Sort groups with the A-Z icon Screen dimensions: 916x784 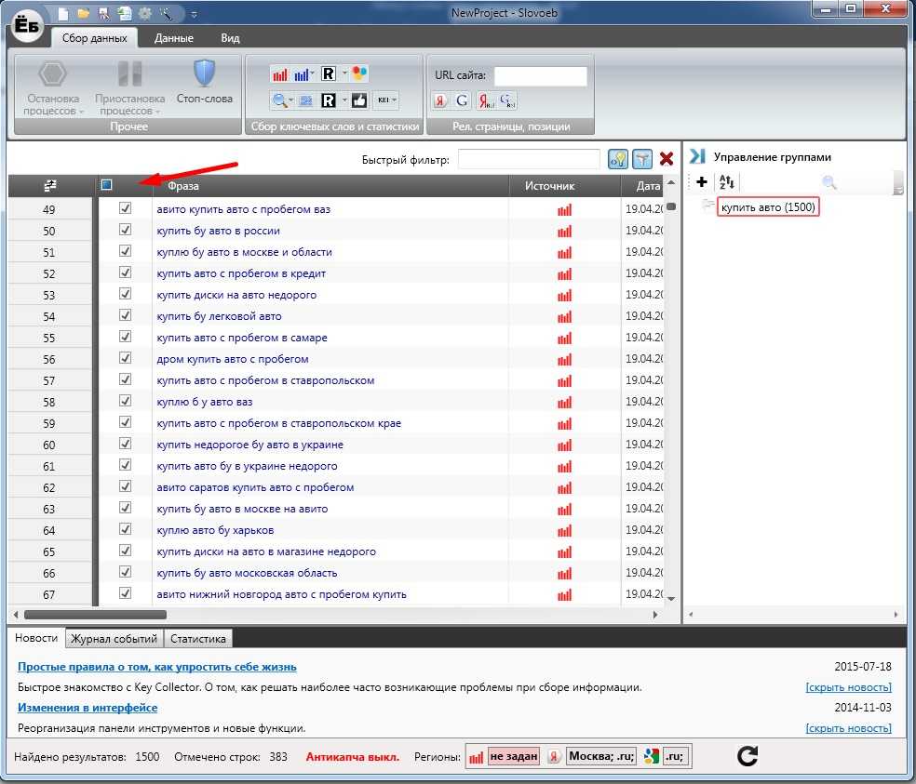727,182
